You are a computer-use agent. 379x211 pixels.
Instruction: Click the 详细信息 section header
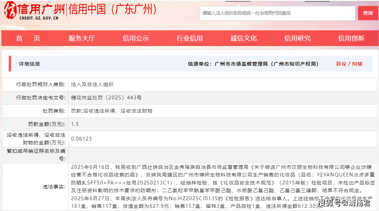tap(29, 64)
